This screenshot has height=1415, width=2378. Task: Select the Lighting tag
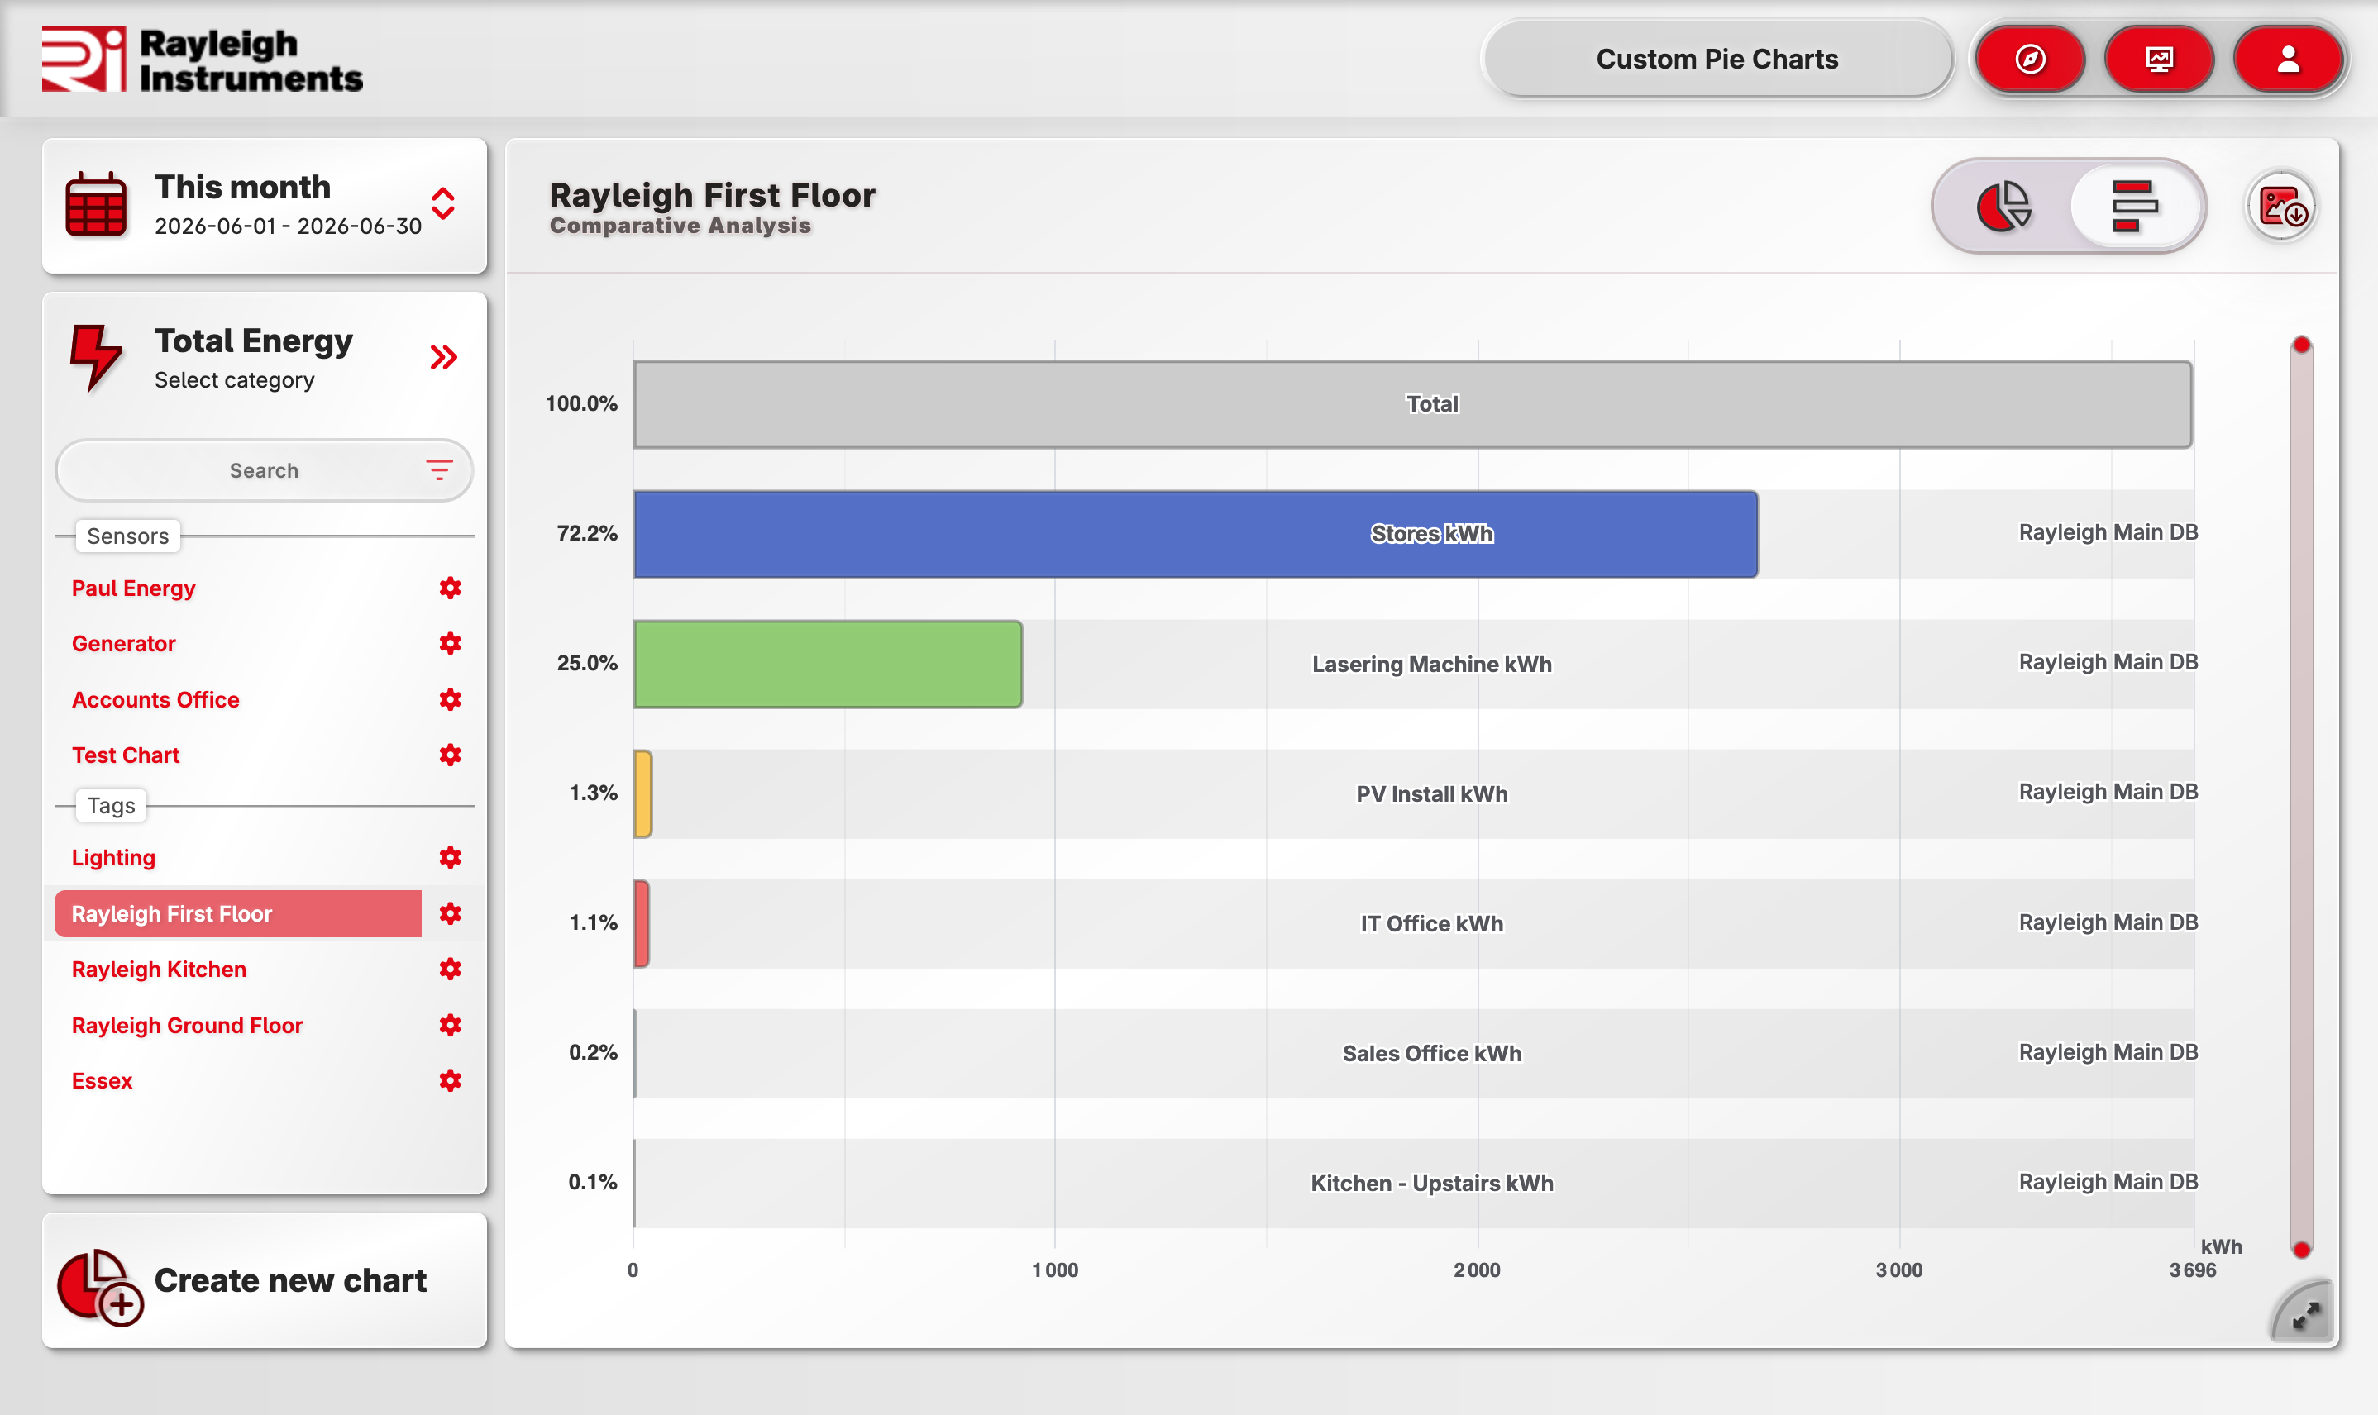(113, 858)
